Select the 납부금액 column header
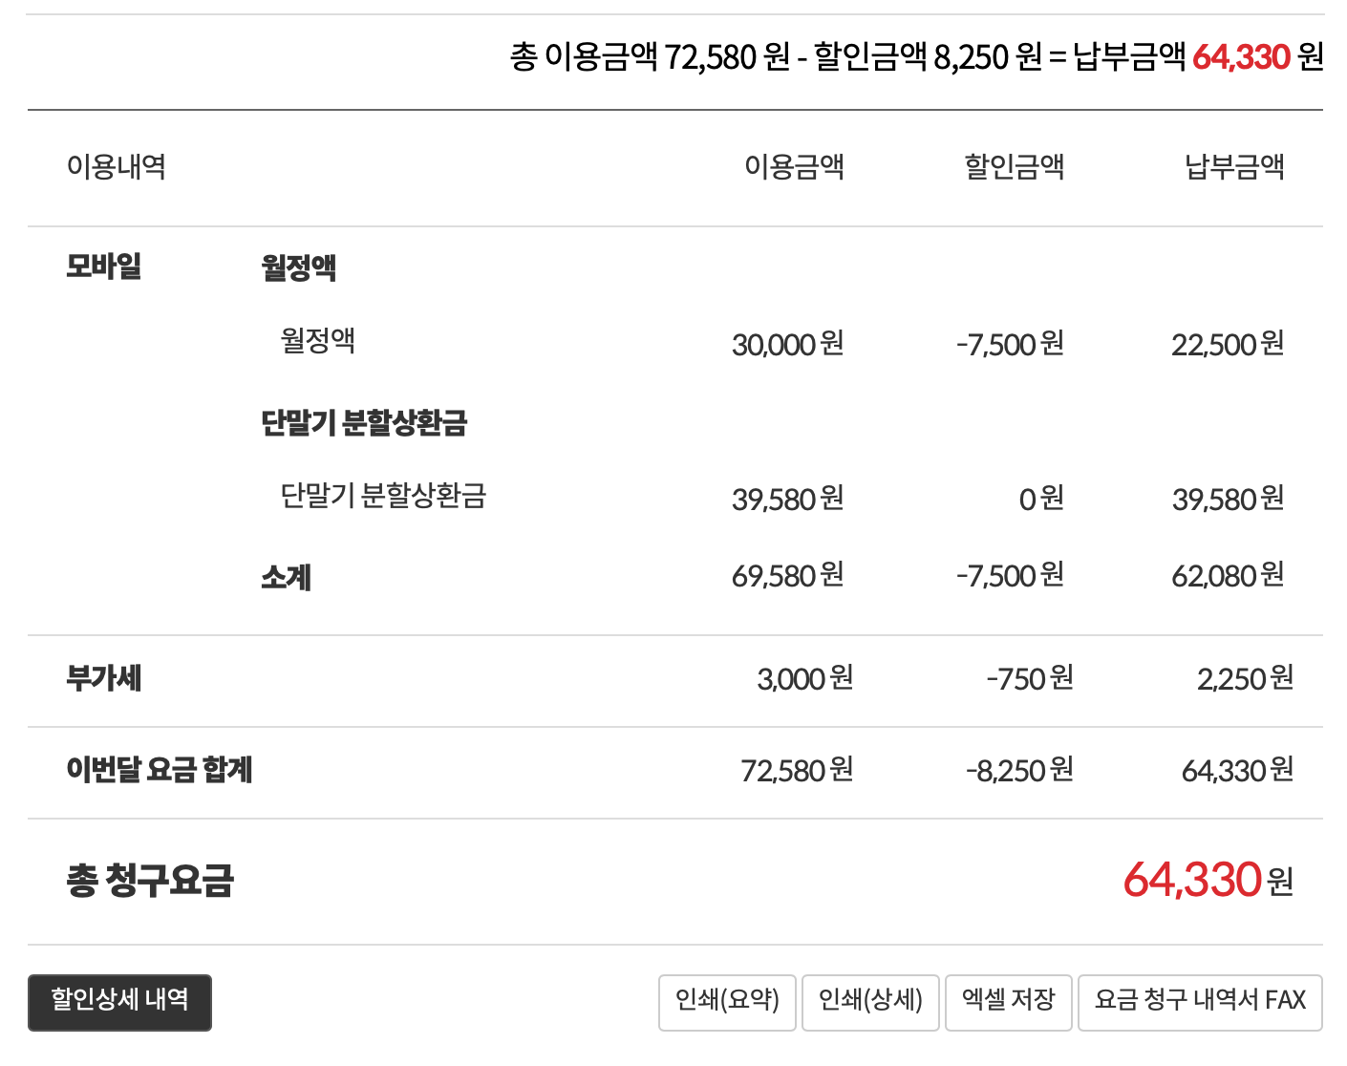This screenshot has width=1347, height=1066. (1233, 167)
